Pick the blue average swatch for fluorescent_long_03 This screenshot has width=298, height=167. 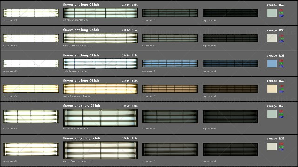coord(272,64)
